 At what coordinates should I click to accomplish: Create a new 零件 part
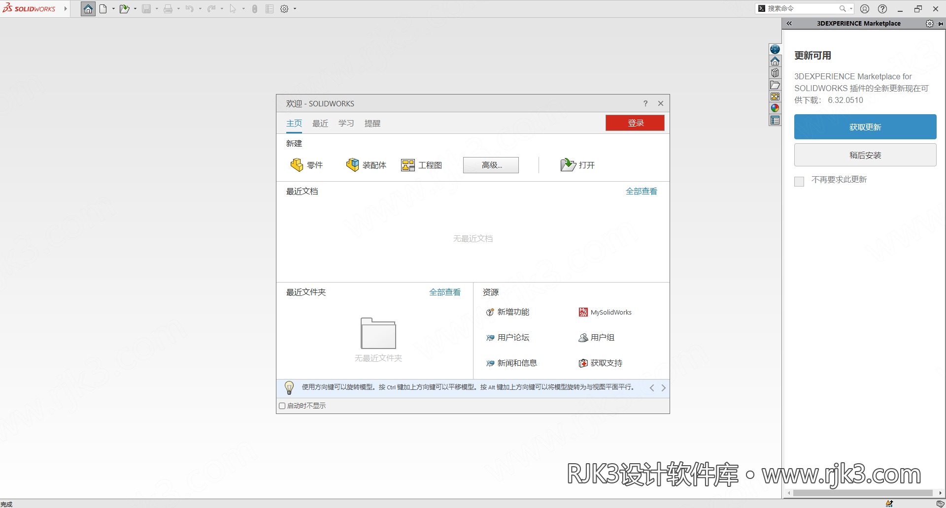pos(306,165)
